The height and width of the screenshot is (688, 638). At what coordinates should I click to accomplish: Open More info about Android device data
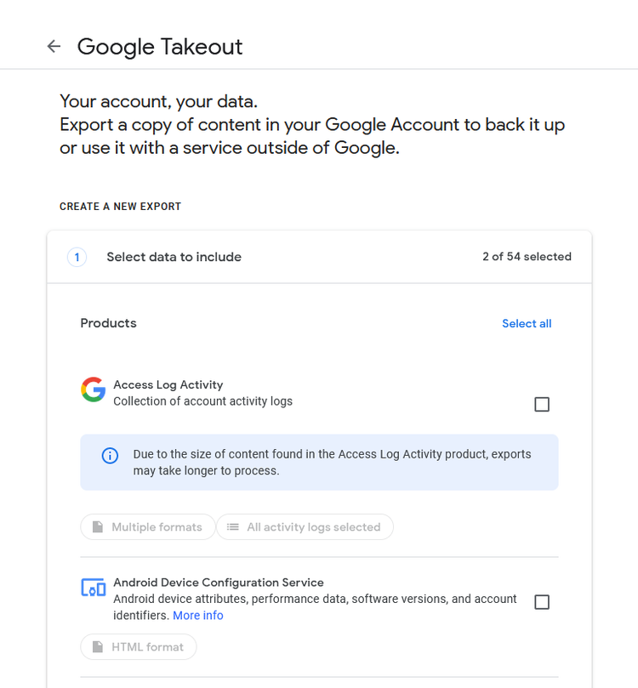pos(198,615)
